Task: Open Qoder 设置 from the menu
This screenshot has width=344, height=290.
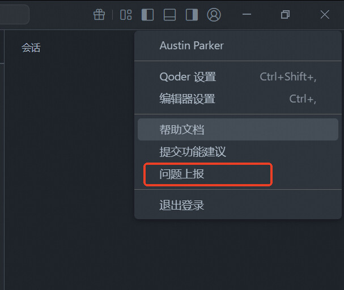Action: point(188,77)
